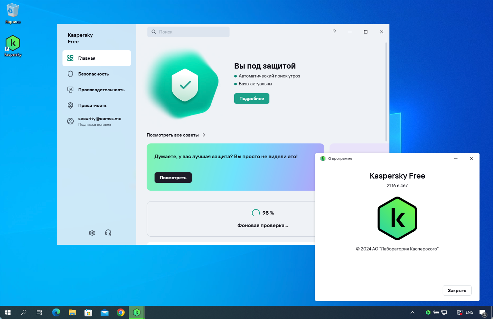Open the Windows Start menu
This screenshot has width=493, height=319.
click(8, 312)
